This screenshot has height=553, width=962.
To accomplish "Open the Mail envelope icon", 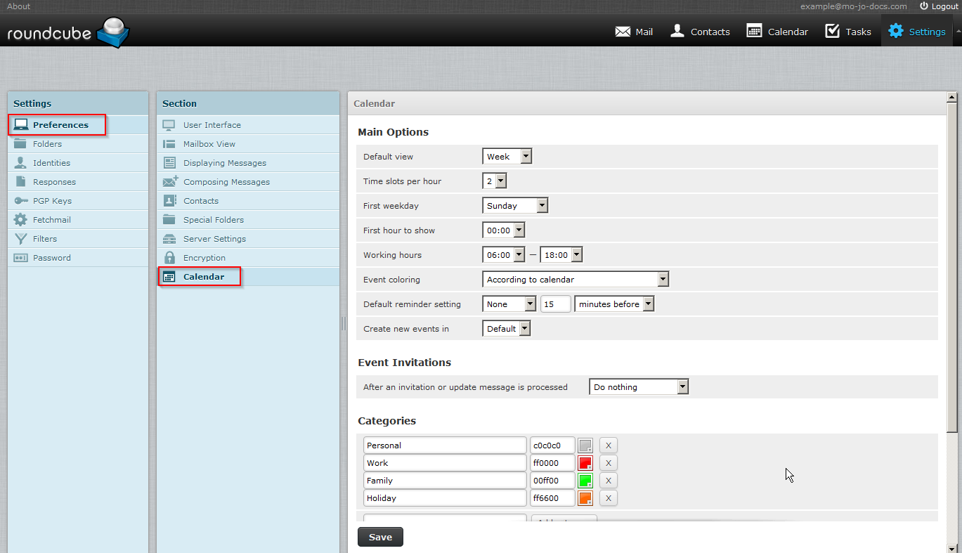I will [623, 32].
